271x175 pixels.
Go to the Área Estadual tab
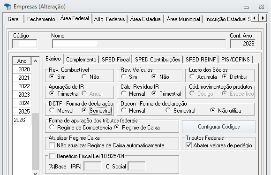coord(146,19)
